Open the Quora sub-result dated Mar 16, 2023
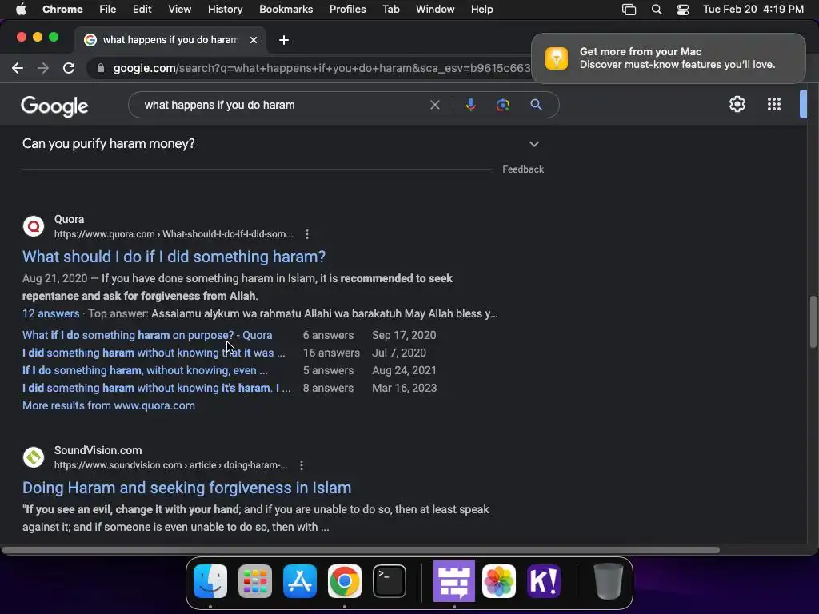 pyautogui.click(x=156, y=389)
